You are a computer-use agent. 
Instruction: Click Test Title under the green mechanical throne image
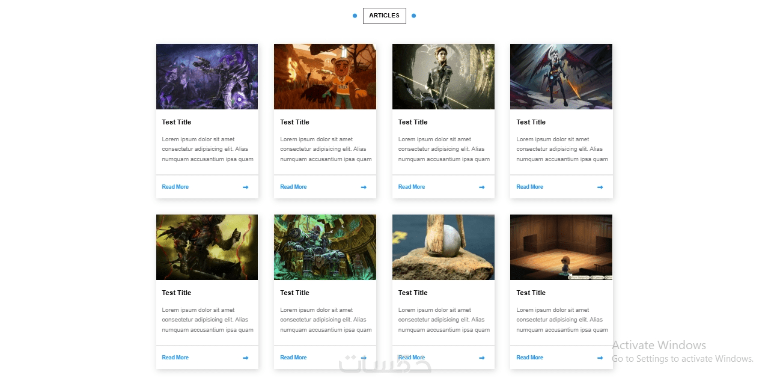click(x=294, y=293)
